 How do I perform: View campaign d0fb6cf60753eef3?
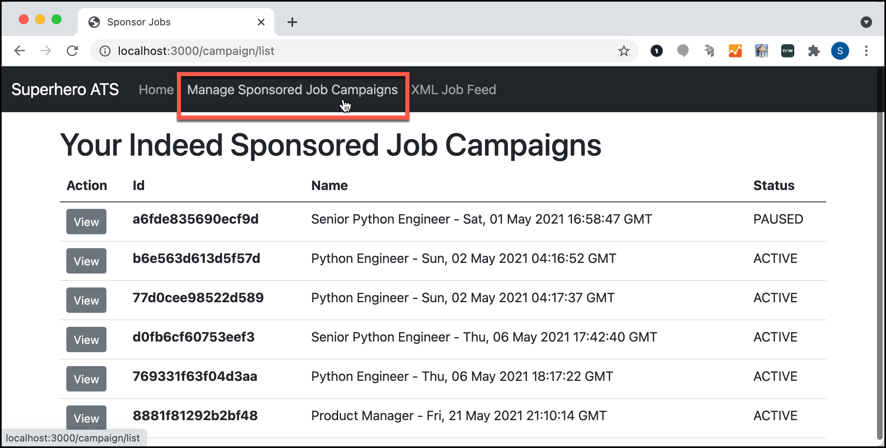(x=86, y=339)
